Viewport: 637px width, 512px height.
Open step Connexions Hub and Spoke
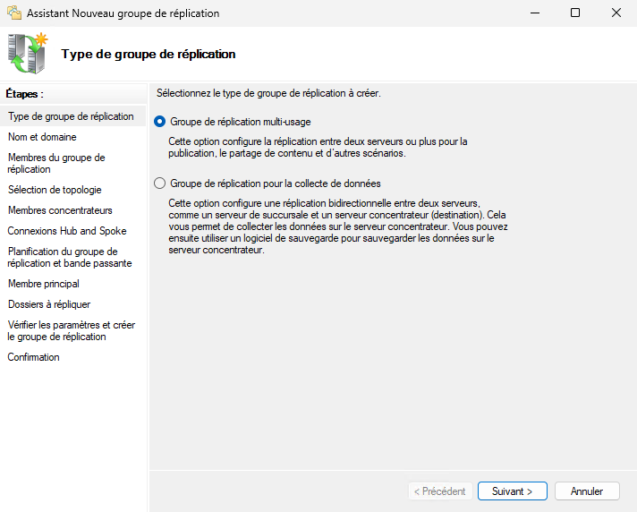[x=67, y=231]
